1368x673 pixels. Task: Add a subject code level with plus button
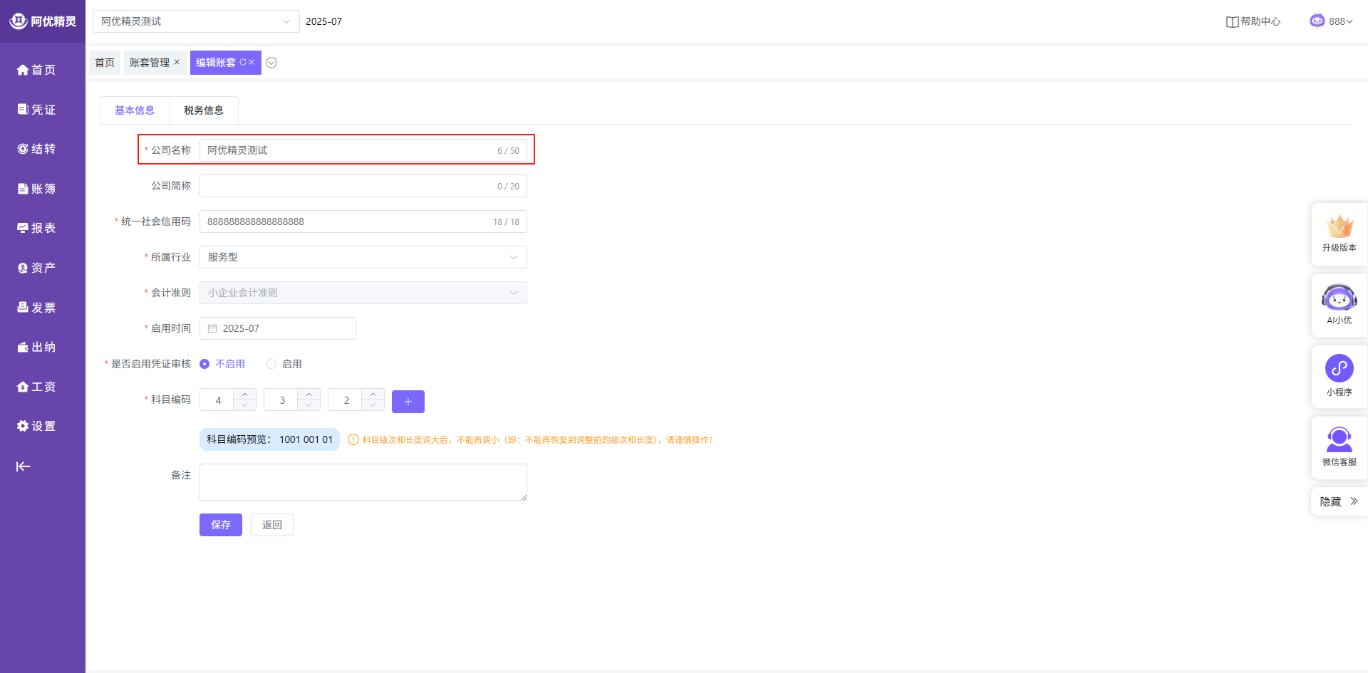(x=408, y=402)
